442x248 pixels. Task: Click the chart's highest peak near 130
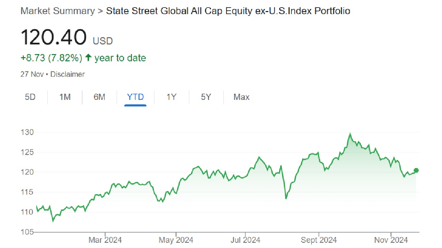click(x=350, y=134)
